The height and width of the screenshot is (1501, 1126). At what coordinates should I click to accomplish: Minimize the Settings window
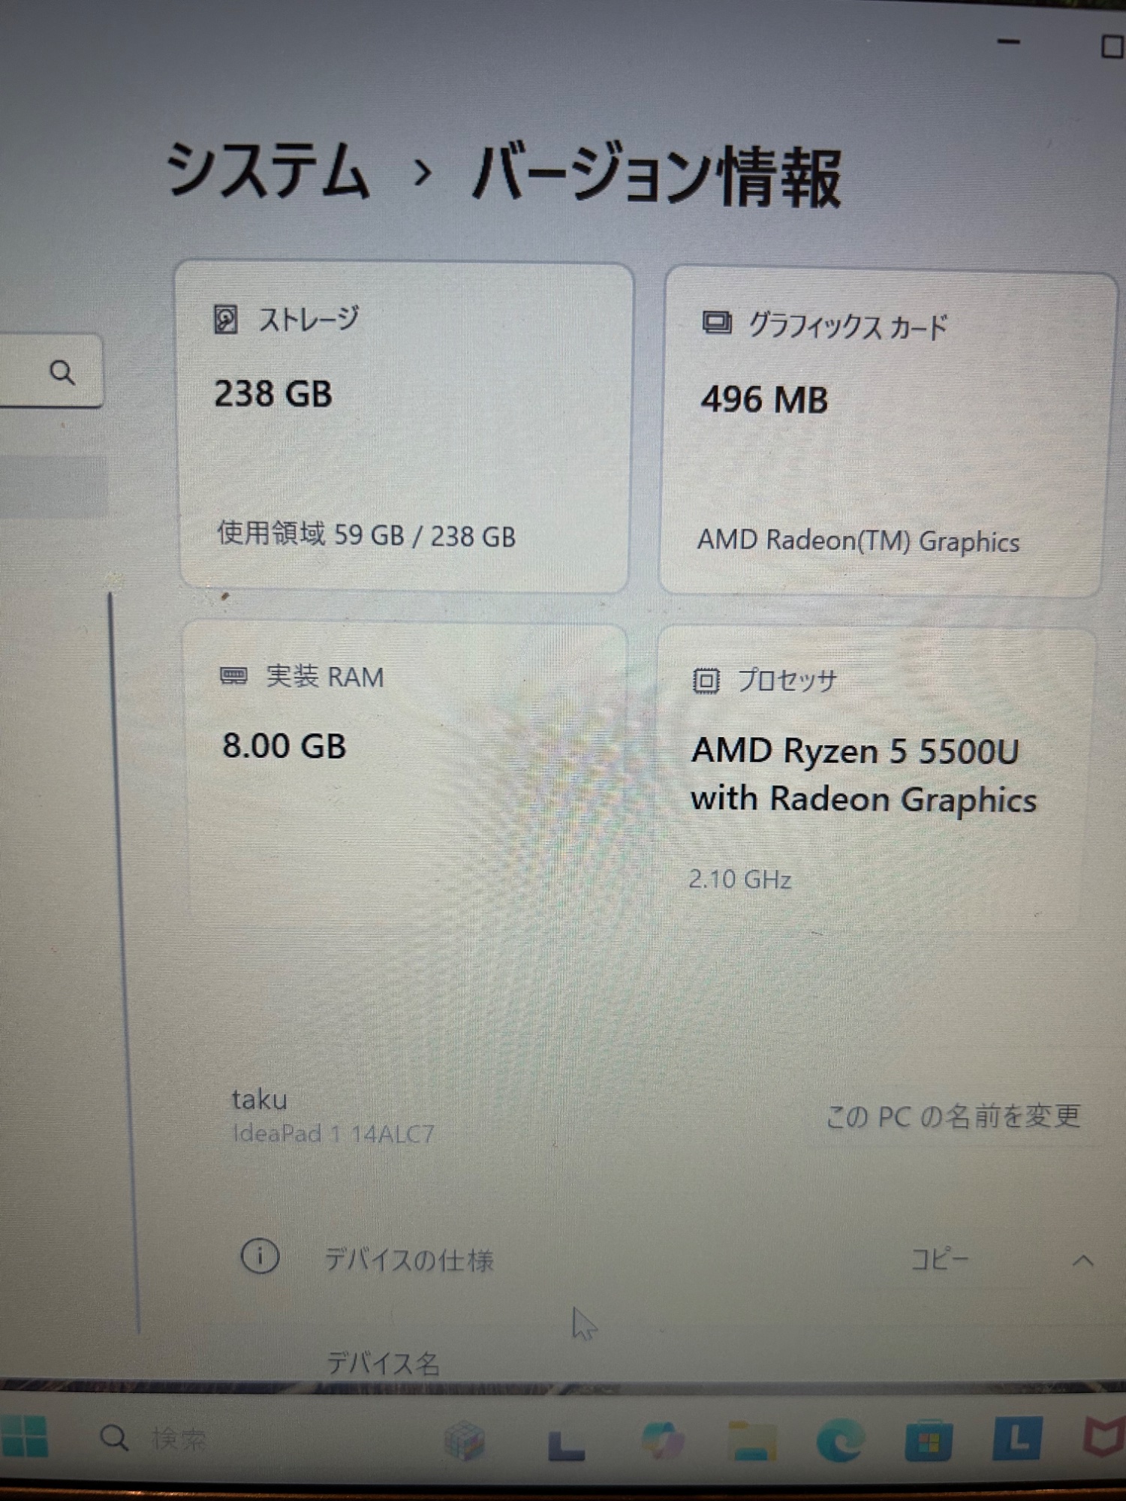click(x=1008, y=42)
